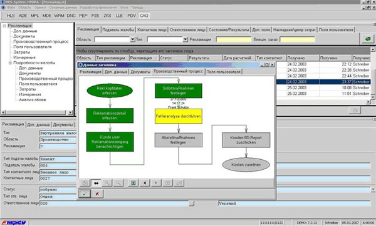Screen dimensions: 376x226
Task: Collapse the Подробности жалобы tree node
Action: pyautogui.click(x=10, y=63)
